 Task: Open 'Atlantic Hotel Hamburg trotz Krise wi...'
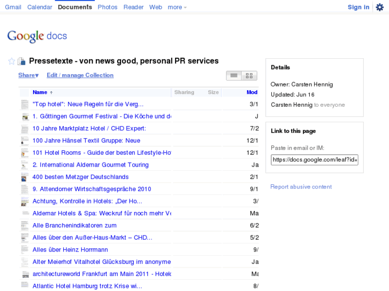tap(87, 286)
